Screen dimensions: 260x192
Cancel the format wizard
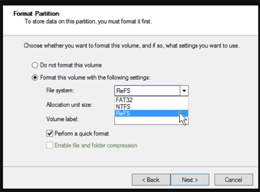pyautogui.click(x=233, y=180)
